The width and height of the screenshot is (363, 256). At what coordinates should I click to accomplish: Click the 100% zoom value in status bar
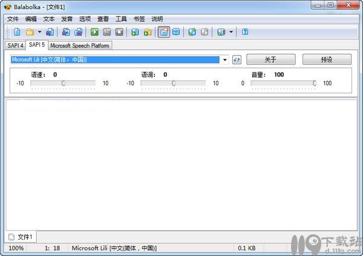pyautogui.click(x=16, y=248)
